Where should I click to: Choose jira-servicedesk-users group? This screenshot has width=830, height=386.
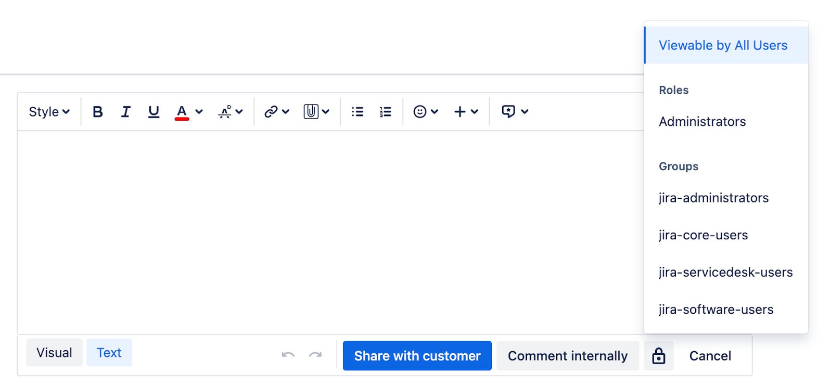tap(725, 272)
